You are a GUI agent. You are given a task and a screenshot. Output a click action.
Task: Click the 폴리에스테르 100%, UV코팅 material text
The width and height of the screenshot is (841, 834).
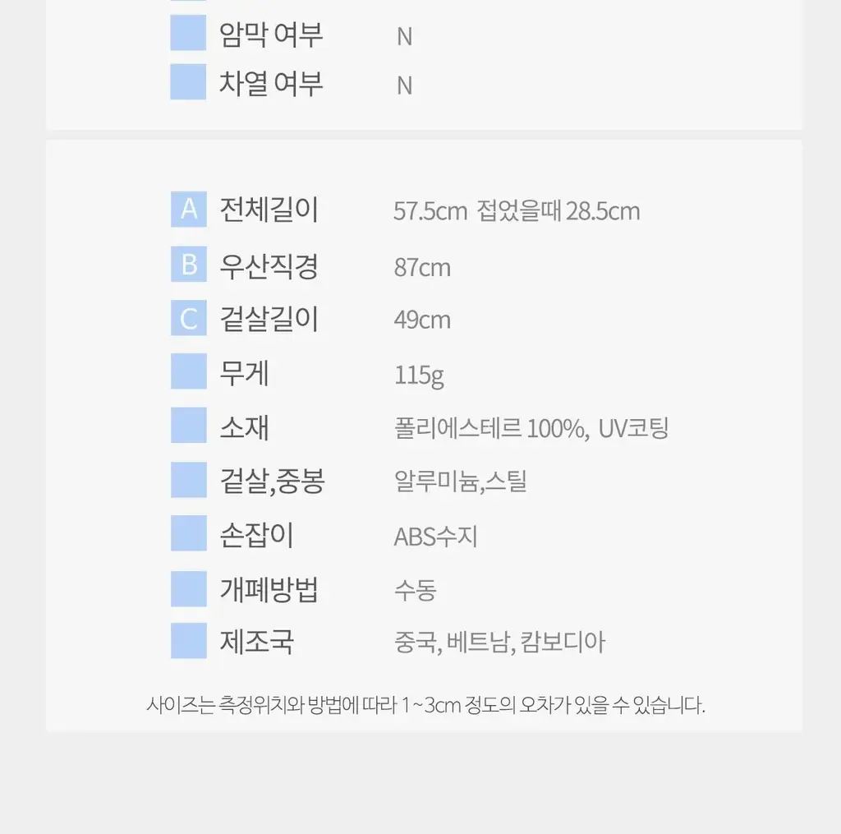(531, 428)
